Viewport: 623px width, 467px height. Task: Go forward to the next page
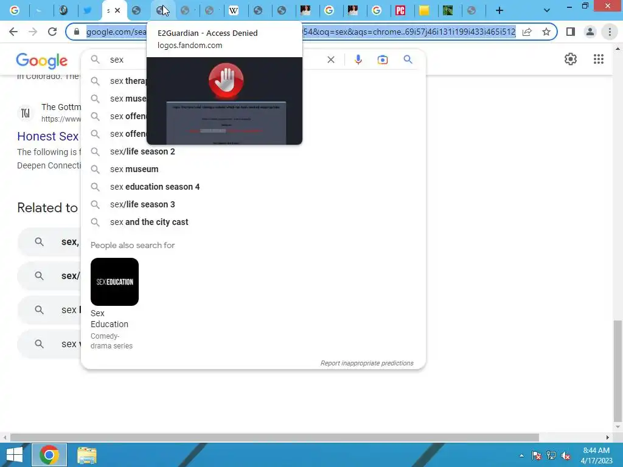33,32
